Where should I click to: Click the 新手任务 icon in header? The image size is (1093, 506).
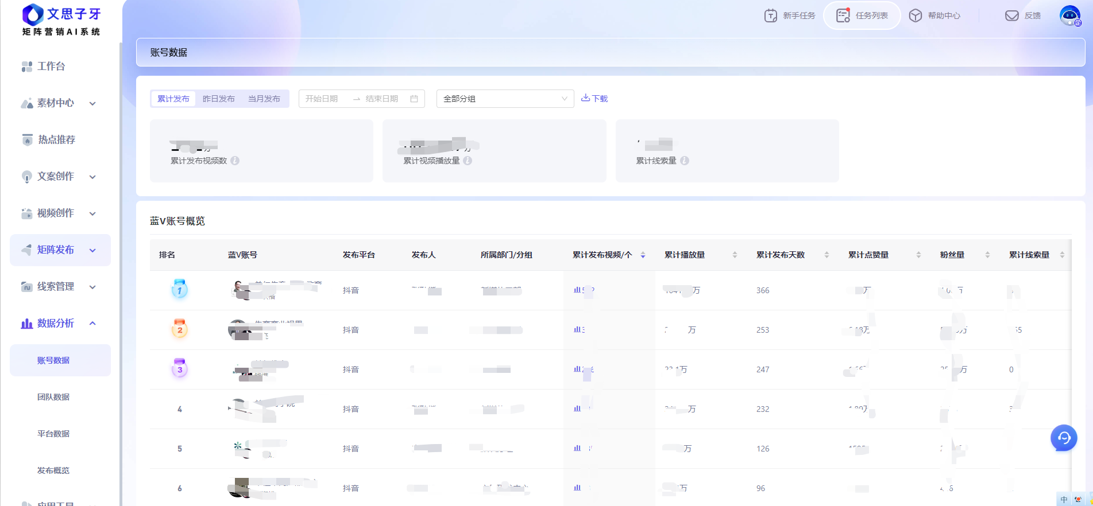click(771, 15)
